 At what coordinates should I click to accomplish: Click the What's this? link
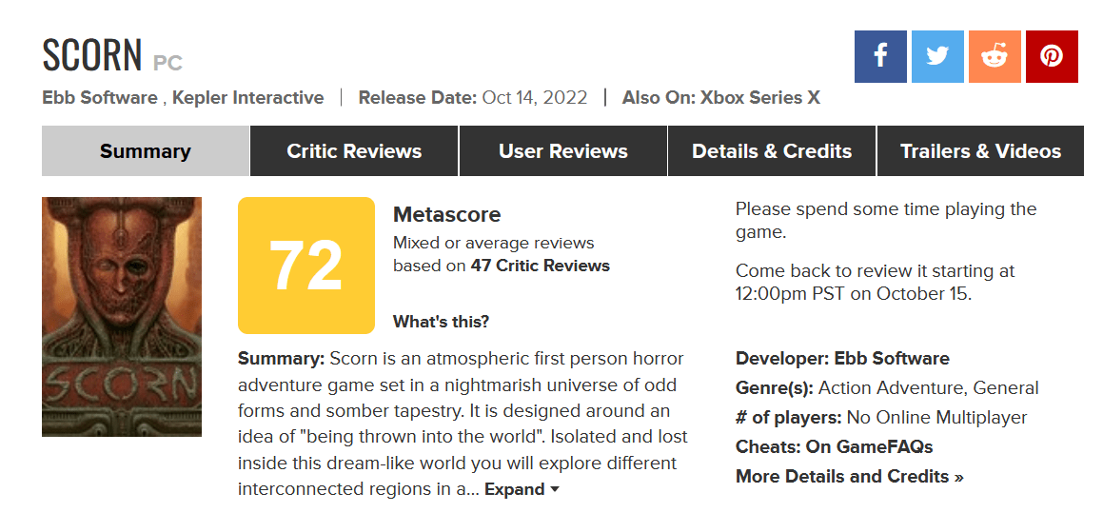[441, 322]
